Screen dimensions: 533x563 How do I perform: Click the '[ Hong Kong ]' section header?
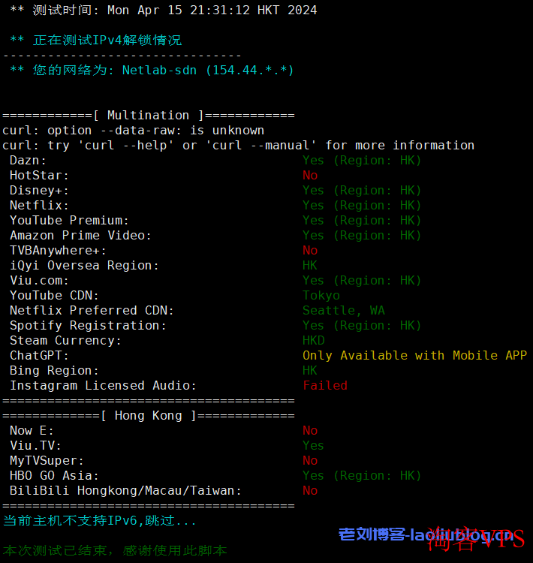click(149, 416)
